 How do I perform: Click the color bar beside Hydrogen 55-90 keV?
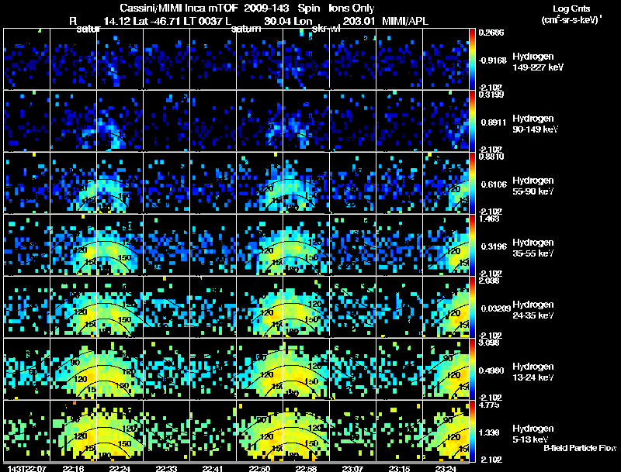coord(472,183)
